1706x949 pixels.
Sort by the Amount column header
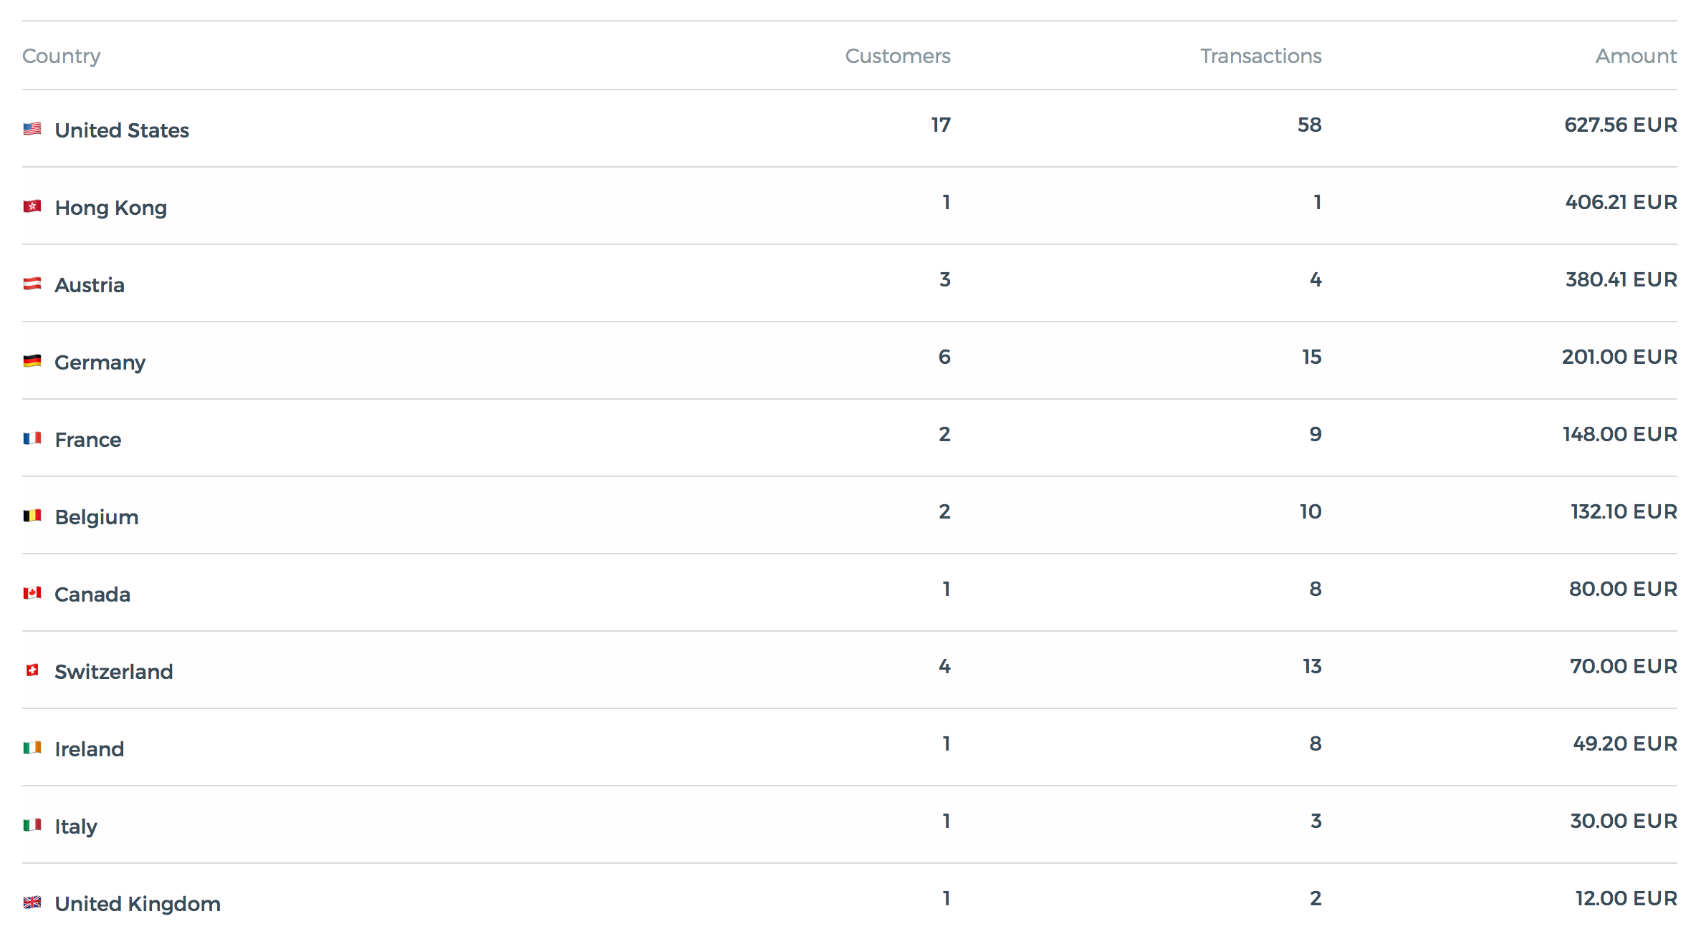[1636, 56]
